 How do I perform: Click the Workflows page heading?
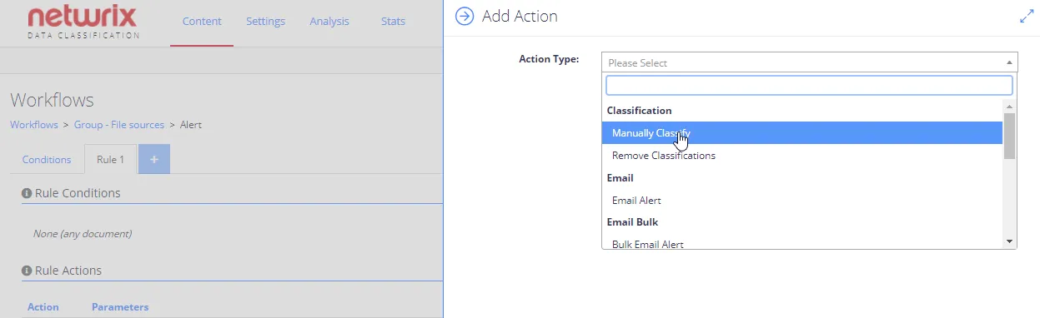[x=52, y=100]
